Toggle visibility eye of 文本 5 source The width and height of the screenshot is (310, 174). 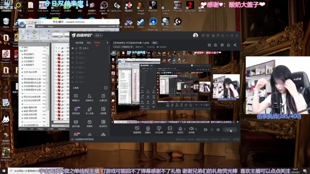72,77
